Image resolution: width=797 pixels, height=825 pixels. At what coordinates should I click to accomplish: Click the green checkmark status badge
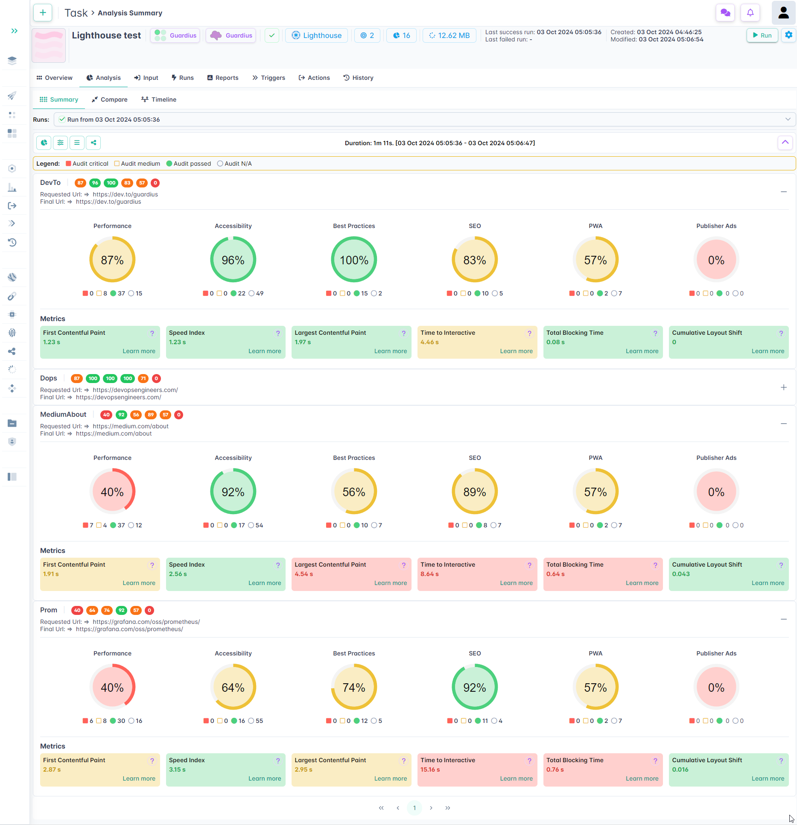pyautogui.click(x=272, y=35)
